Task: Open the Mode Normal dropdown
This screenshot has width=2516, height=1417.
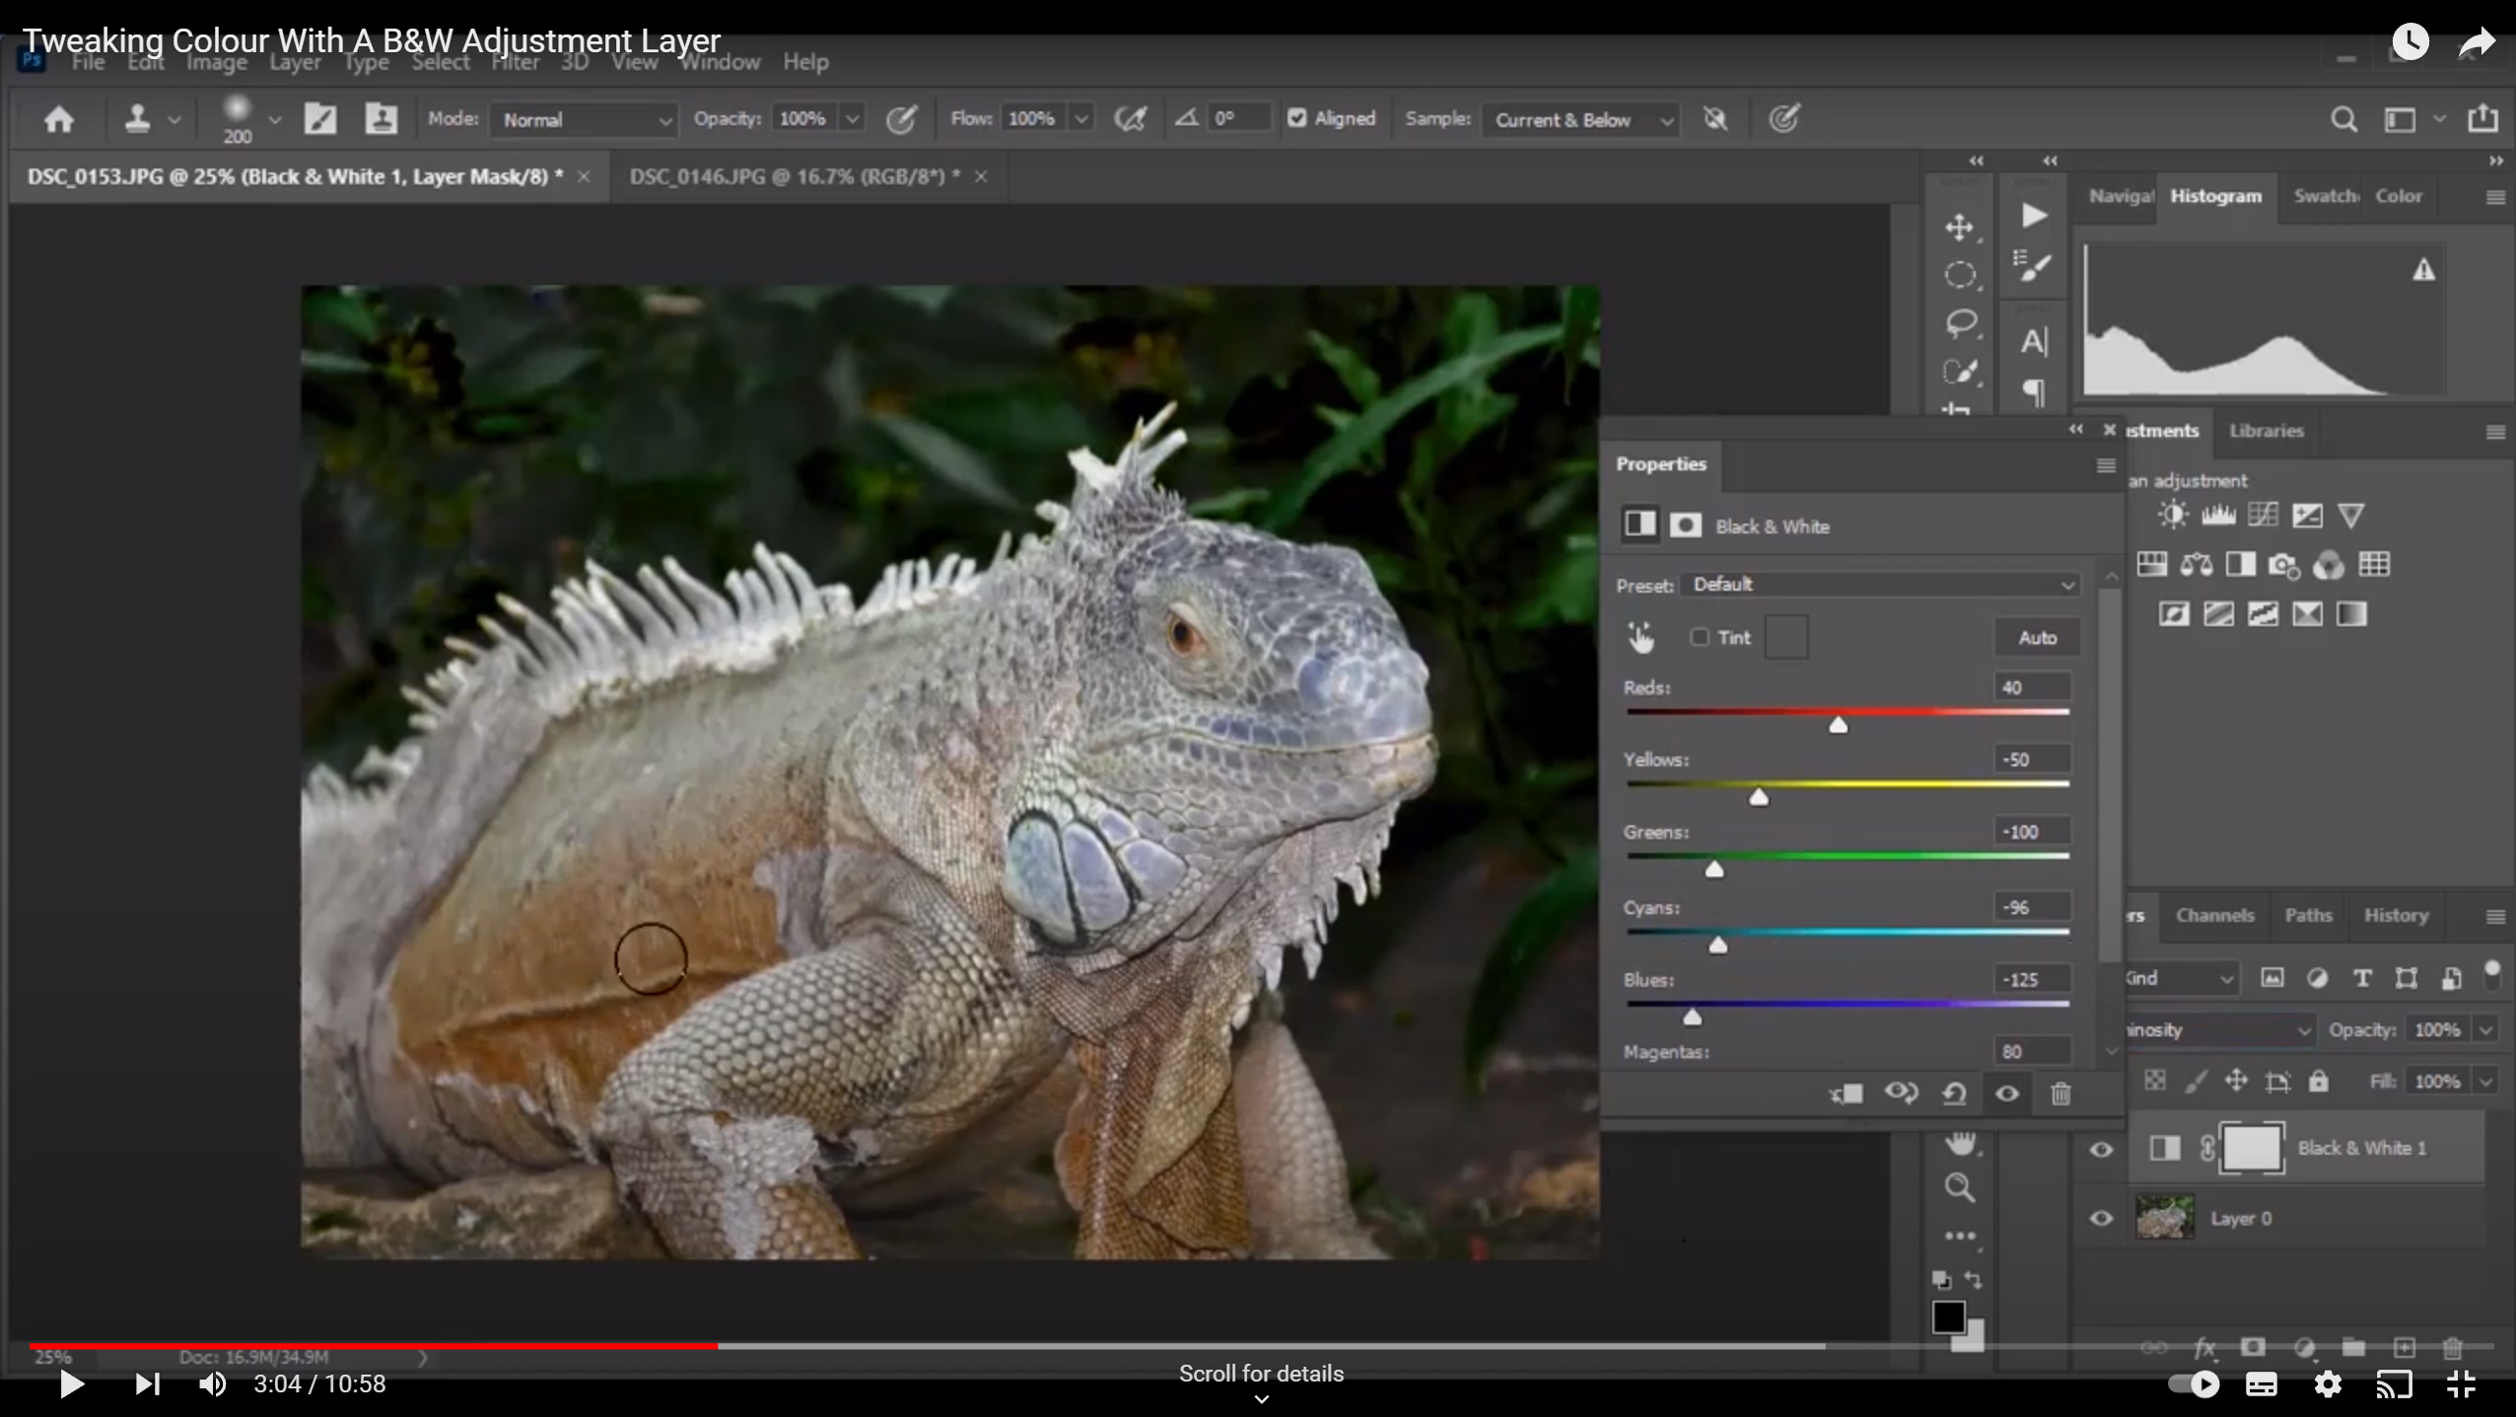Action: tap(584, 119)
